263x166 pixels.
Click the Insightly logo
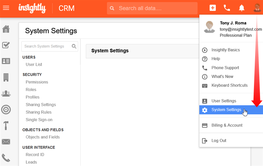point(32,8)
